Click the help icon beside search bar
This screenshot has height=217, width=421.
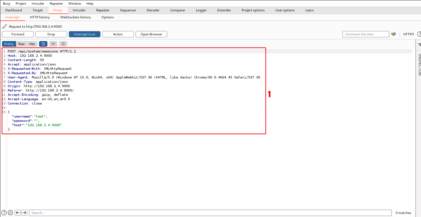click(4, 213)
